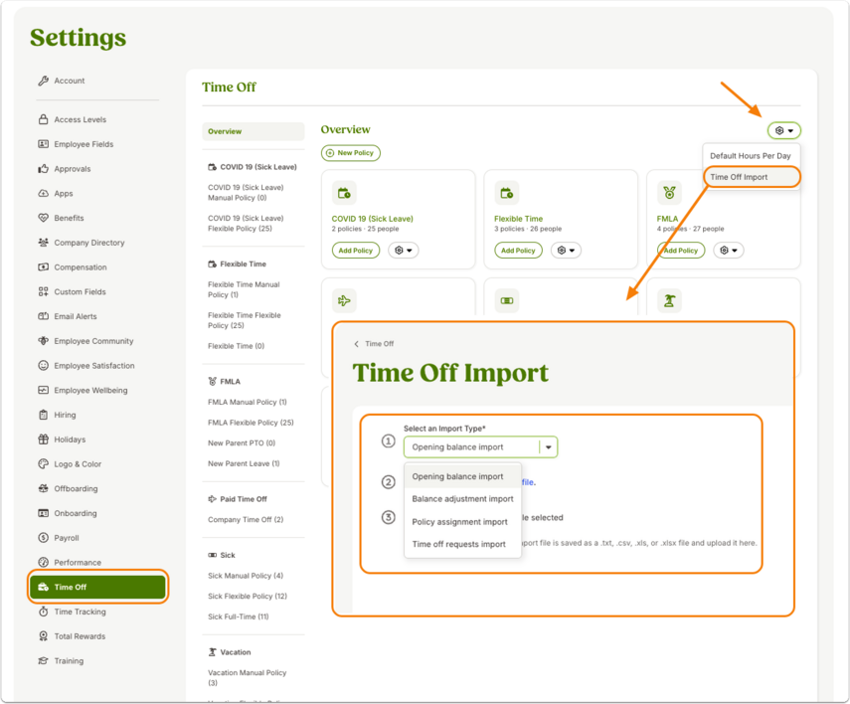Click Add Policy on FMLA card
Screen dimensions: 850x704
click(681, 250)
